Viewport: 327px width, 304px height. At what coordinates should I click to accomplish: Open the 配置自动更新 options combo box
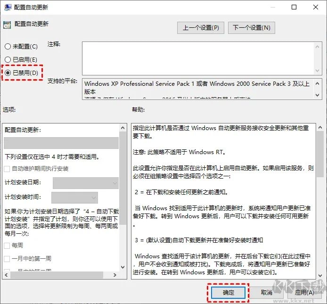coord(61,143)
